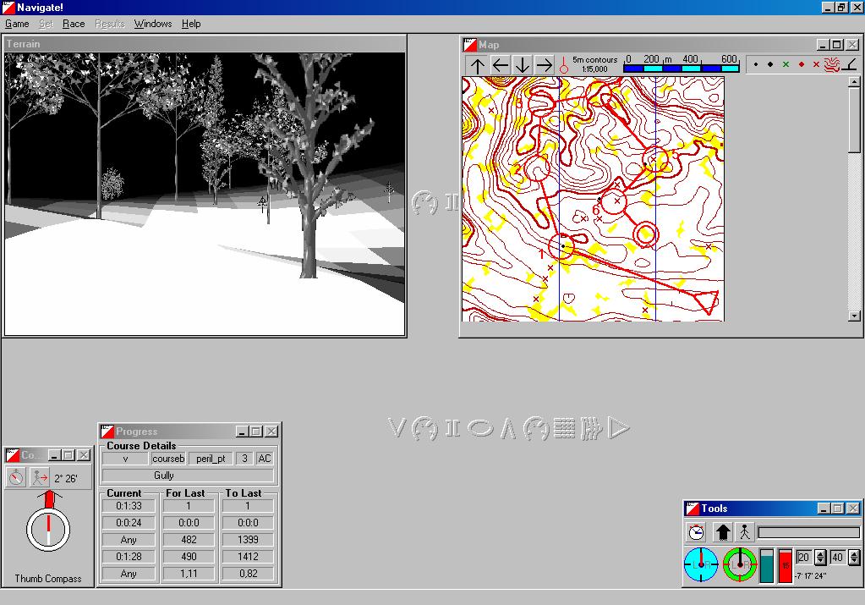This screenshot has width=865, height=605.
Task: Click the stopwatch icon in Tools panel
Action: click(696, 532)
